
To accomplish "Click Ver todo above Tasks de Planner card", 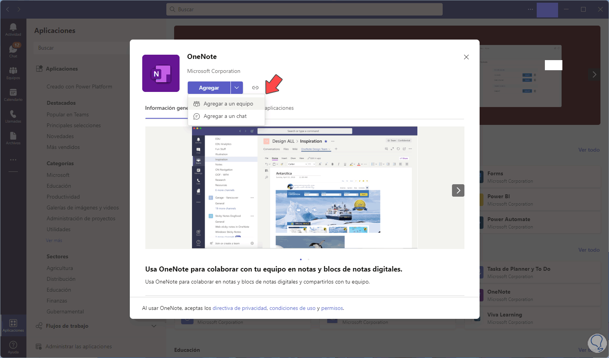I will click(589, 250).
